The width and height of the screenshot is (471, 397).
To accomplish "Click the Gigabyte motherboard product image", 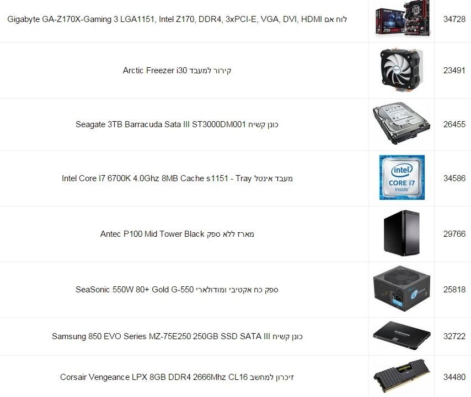I will [x=402, y=19].
